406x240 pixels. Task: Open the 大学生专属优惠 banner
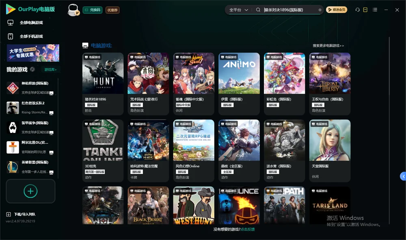33,53
